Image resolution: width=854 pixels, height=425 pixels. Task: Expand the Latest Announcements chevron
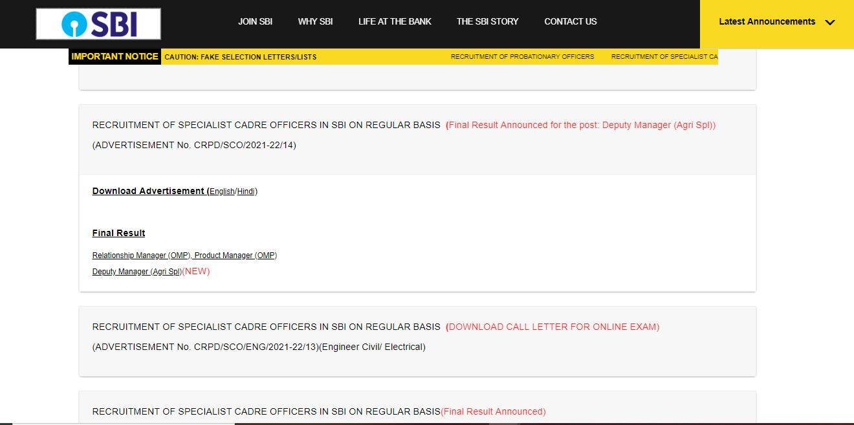830,22
